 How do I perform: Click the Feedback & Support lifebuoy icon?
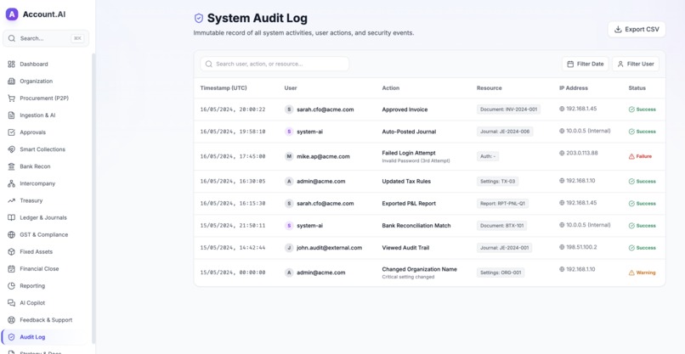pos(11,319)
